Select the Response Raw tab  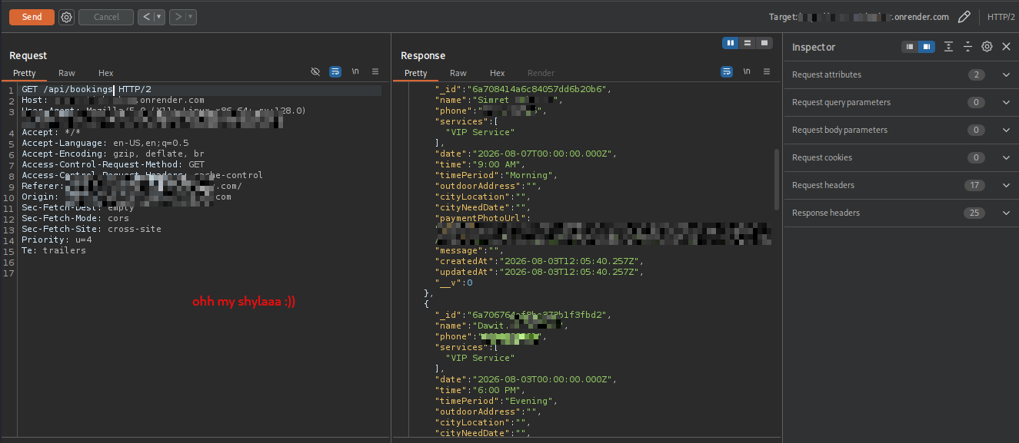[458, 73]
